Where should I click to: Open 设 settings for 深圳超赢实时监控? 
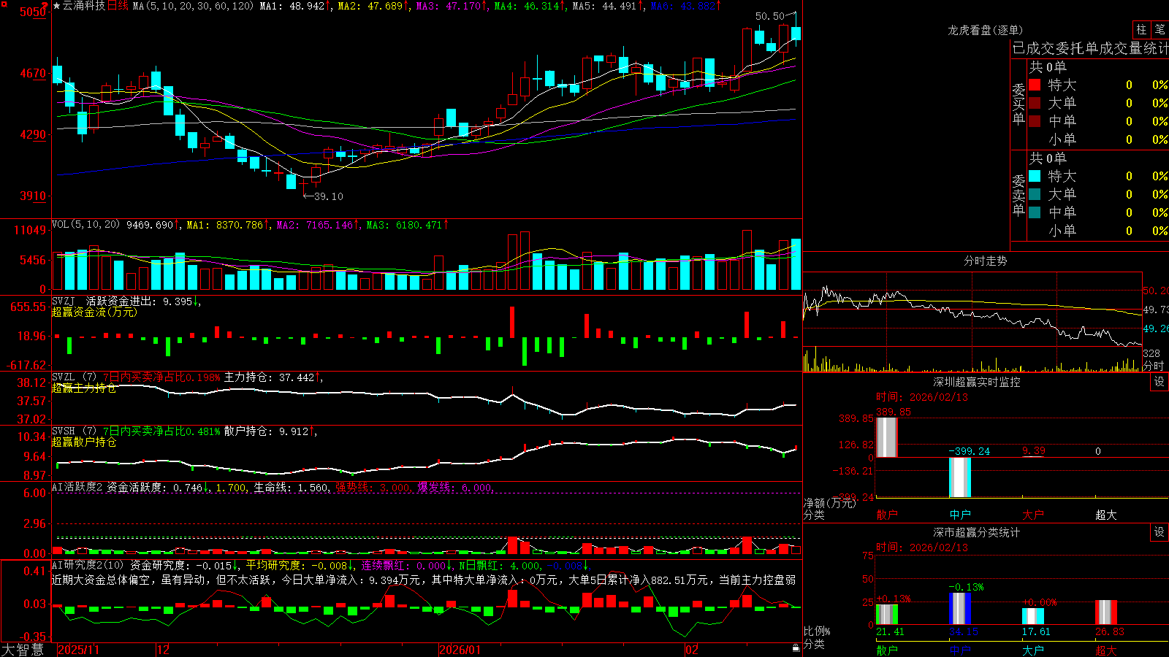(x=1160, y=382)
